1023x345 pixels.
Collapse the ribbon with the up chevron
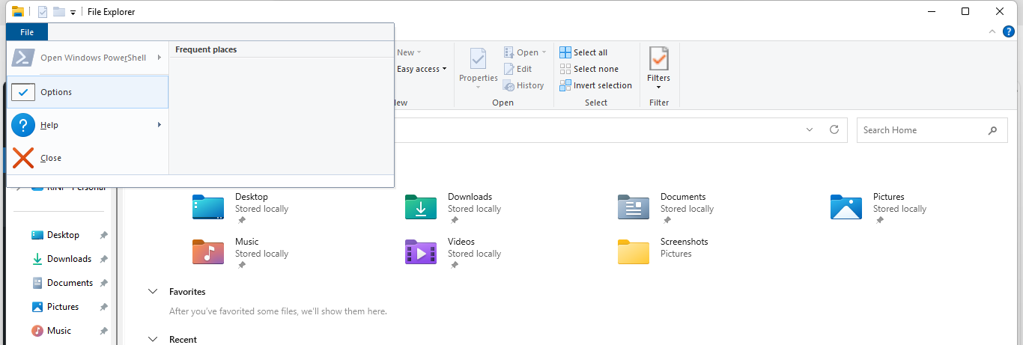click(992, 31)
